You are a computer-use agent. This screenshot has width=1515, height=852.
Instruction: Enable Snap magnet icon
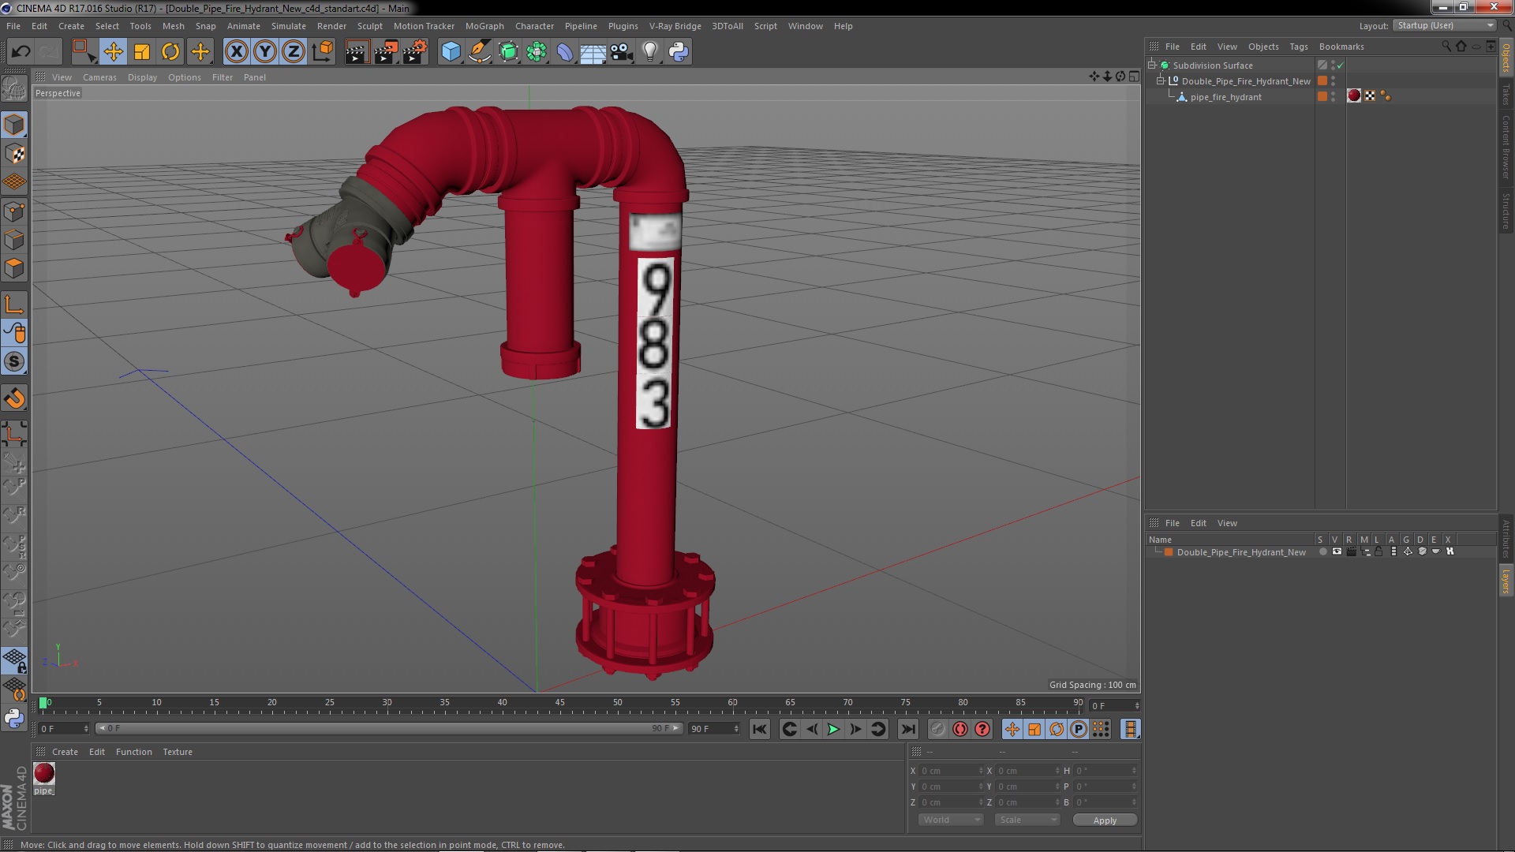point(14,398)
